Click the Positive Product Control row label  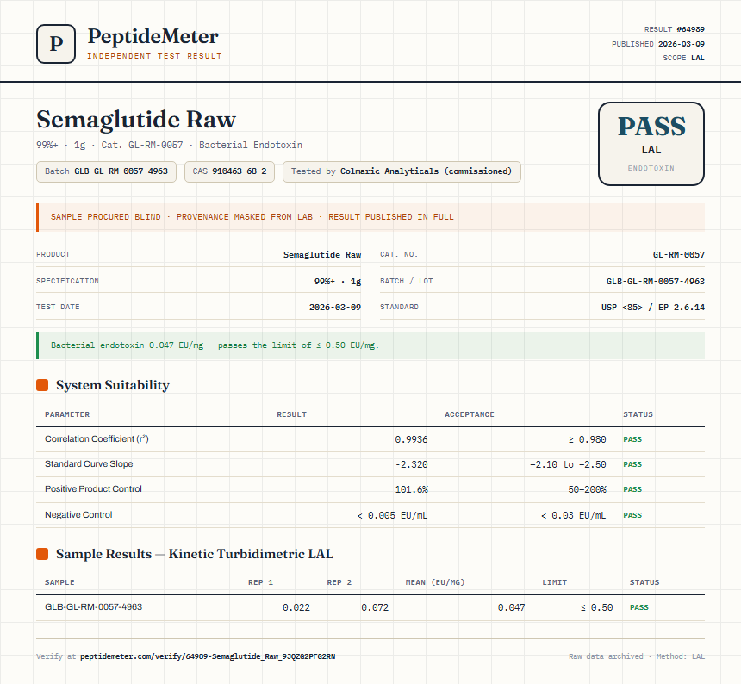pyautogui.click(x=93, y=489)
